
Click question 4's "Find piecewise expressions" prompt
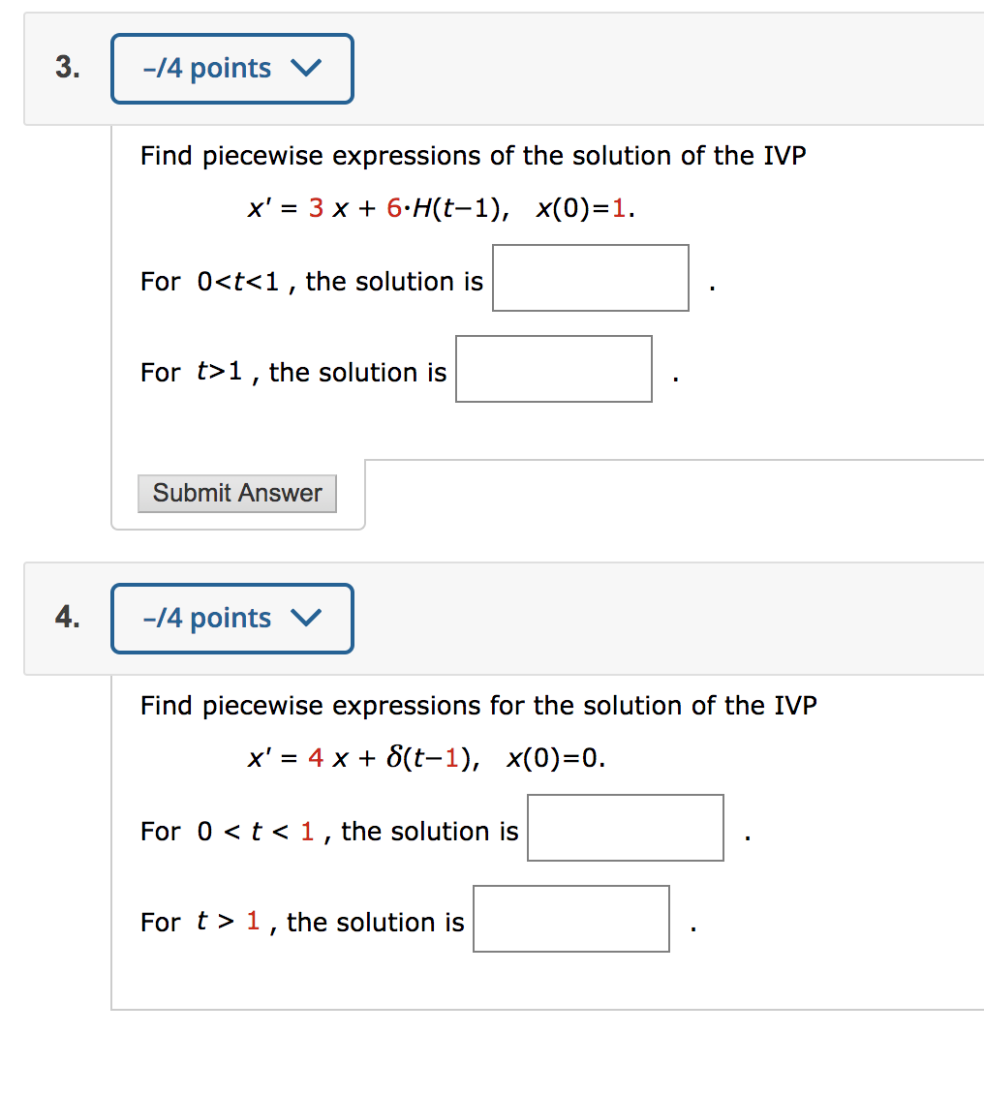(478, 706)
